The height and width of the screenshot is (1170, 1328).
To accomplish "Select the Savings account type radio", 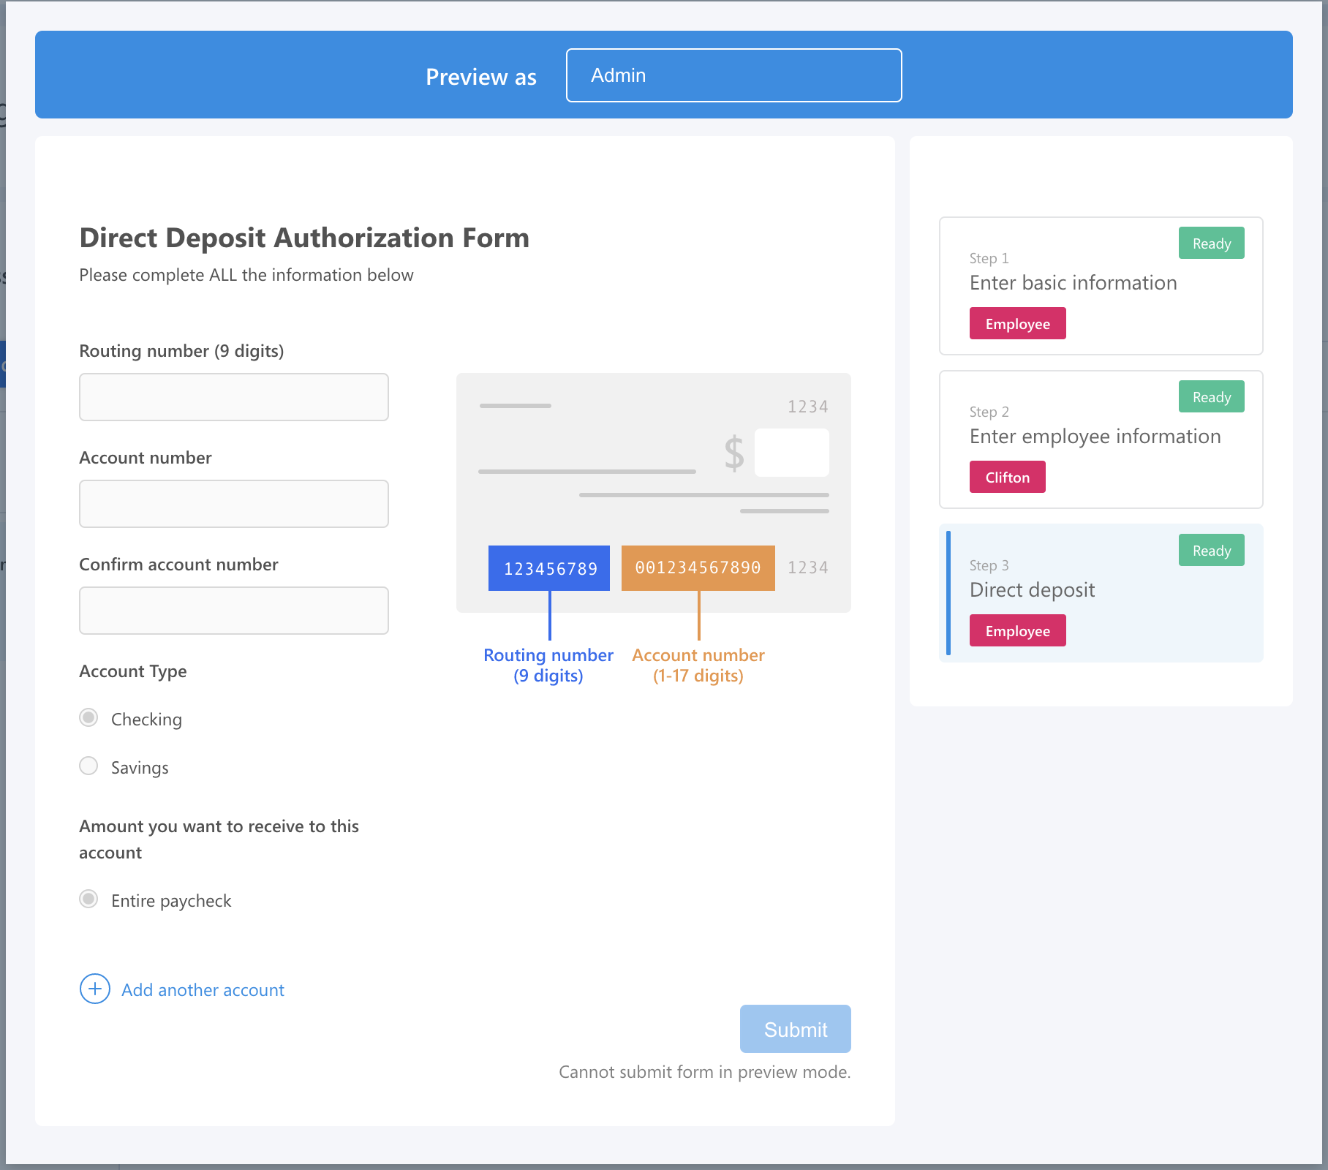I will click(88, 766).
